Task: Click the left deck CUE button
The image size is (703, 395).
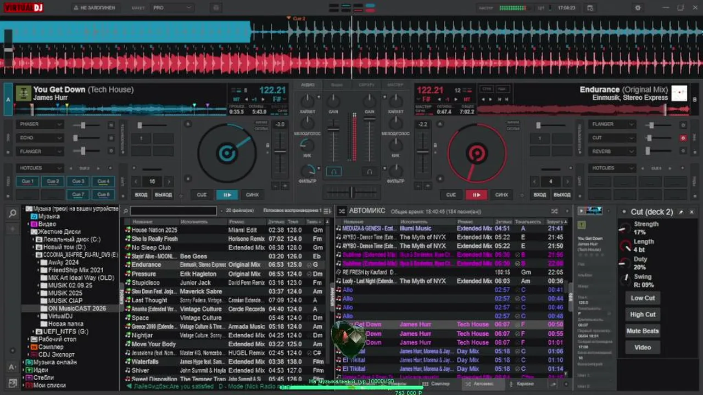Action: 202,195
